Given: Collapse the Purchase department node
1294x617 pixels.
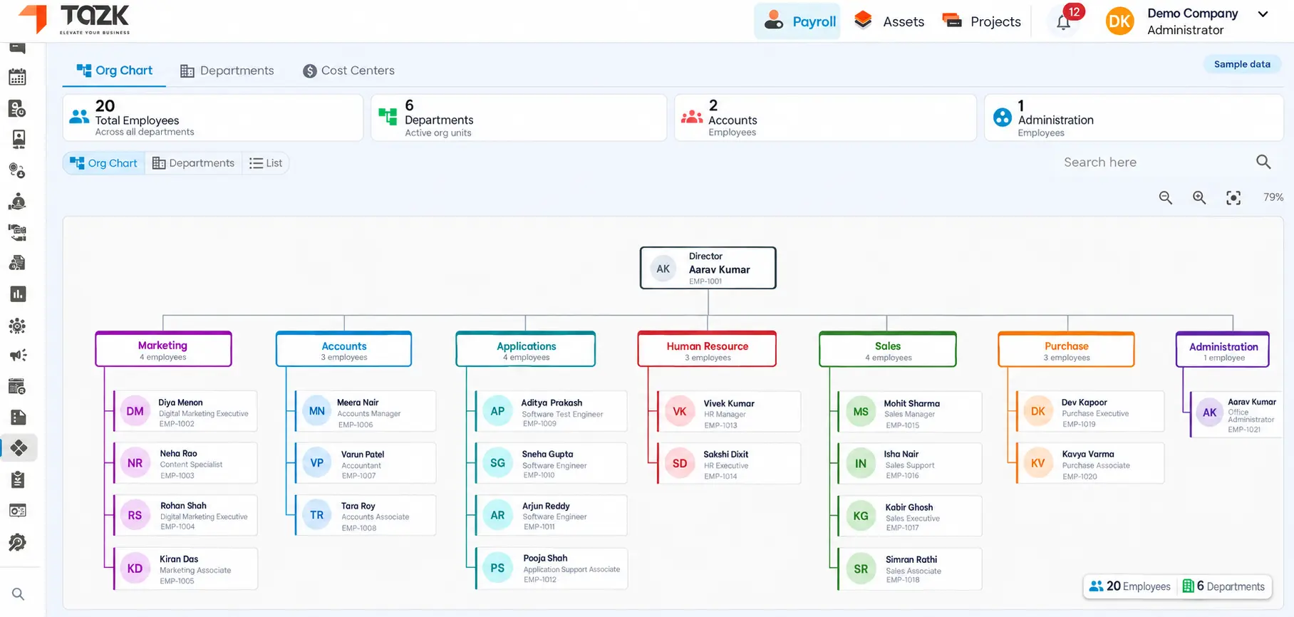Looking at the screenshot, I should (1066, 350).
